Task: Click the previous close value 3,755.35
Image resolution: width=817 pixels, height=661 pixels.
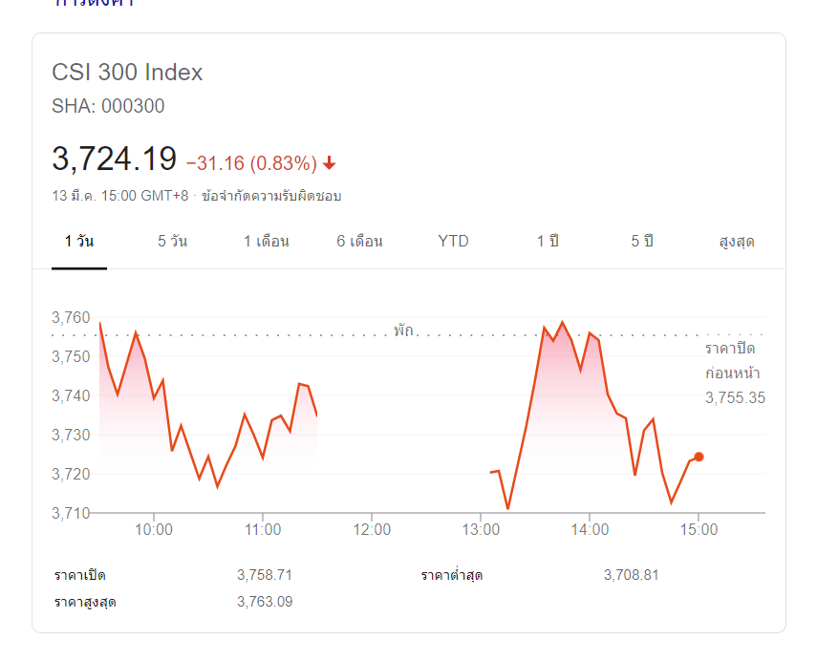Action: pos(735,397)
